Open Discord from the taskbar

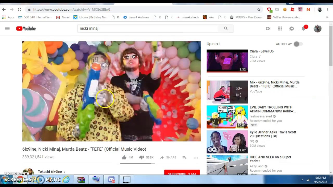click(111, 180)
